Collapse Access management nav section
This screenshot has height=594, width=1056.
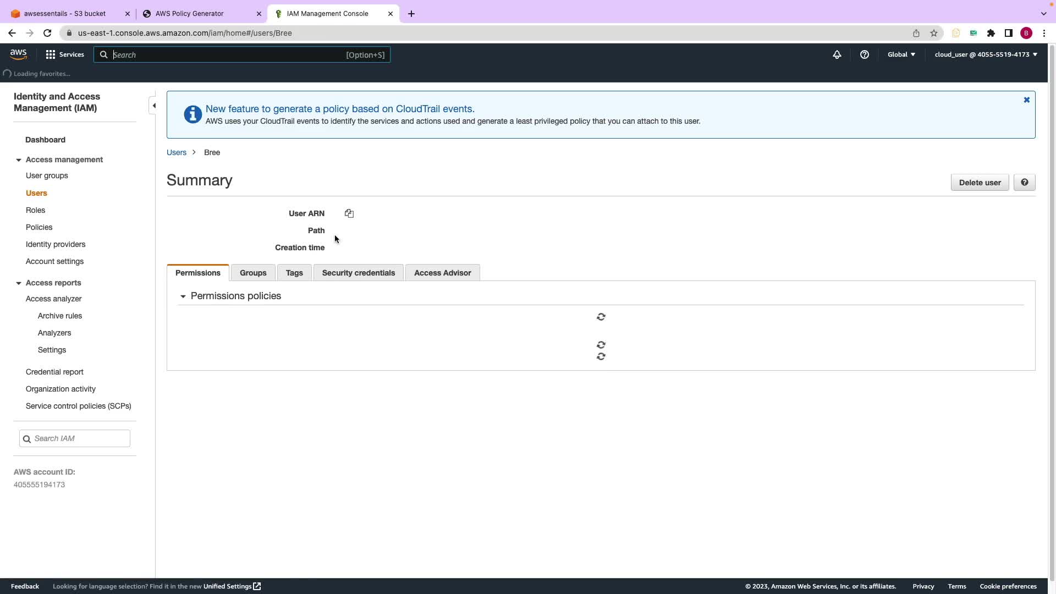click(19, 160)
